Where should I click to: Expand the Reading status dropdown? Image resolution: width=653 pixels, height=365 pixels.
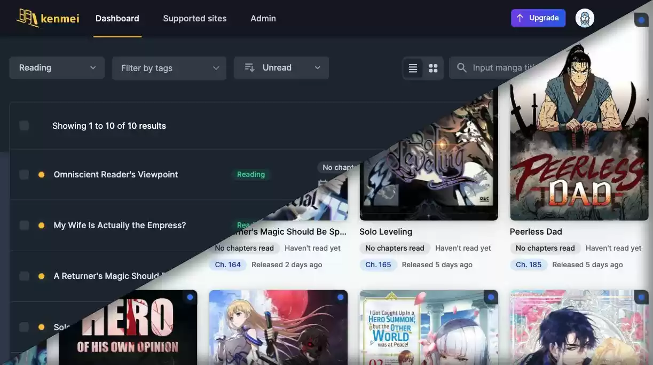pos(57,68)
